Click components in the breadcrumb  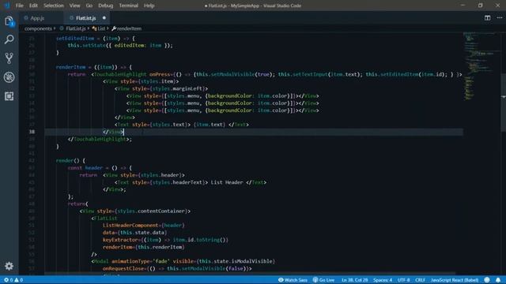click(38, 28)
